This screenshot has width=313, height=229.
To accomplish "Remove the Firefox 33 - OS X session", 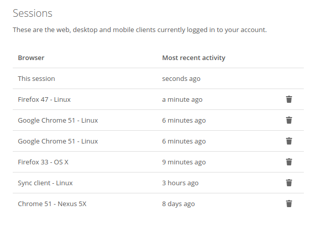I will pos(289,162).
